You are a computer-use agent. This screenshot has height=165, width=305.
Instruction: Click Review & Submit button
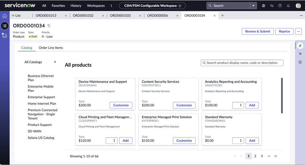(x=258, y=31)
